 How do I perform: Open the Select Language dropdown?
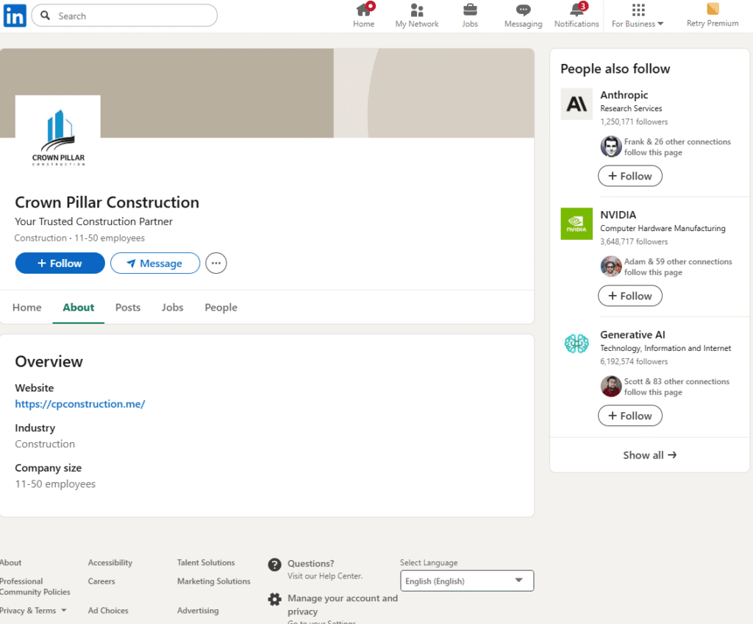(467, 581)
